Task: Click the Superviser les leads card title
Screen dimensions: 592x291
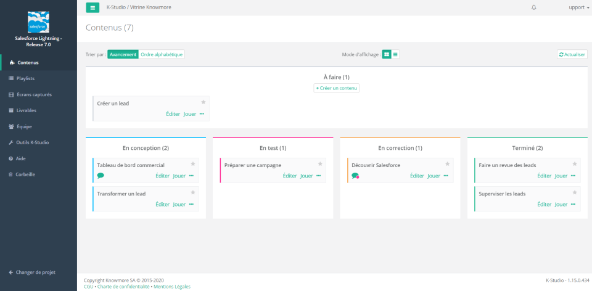Action: coord(502,194)
